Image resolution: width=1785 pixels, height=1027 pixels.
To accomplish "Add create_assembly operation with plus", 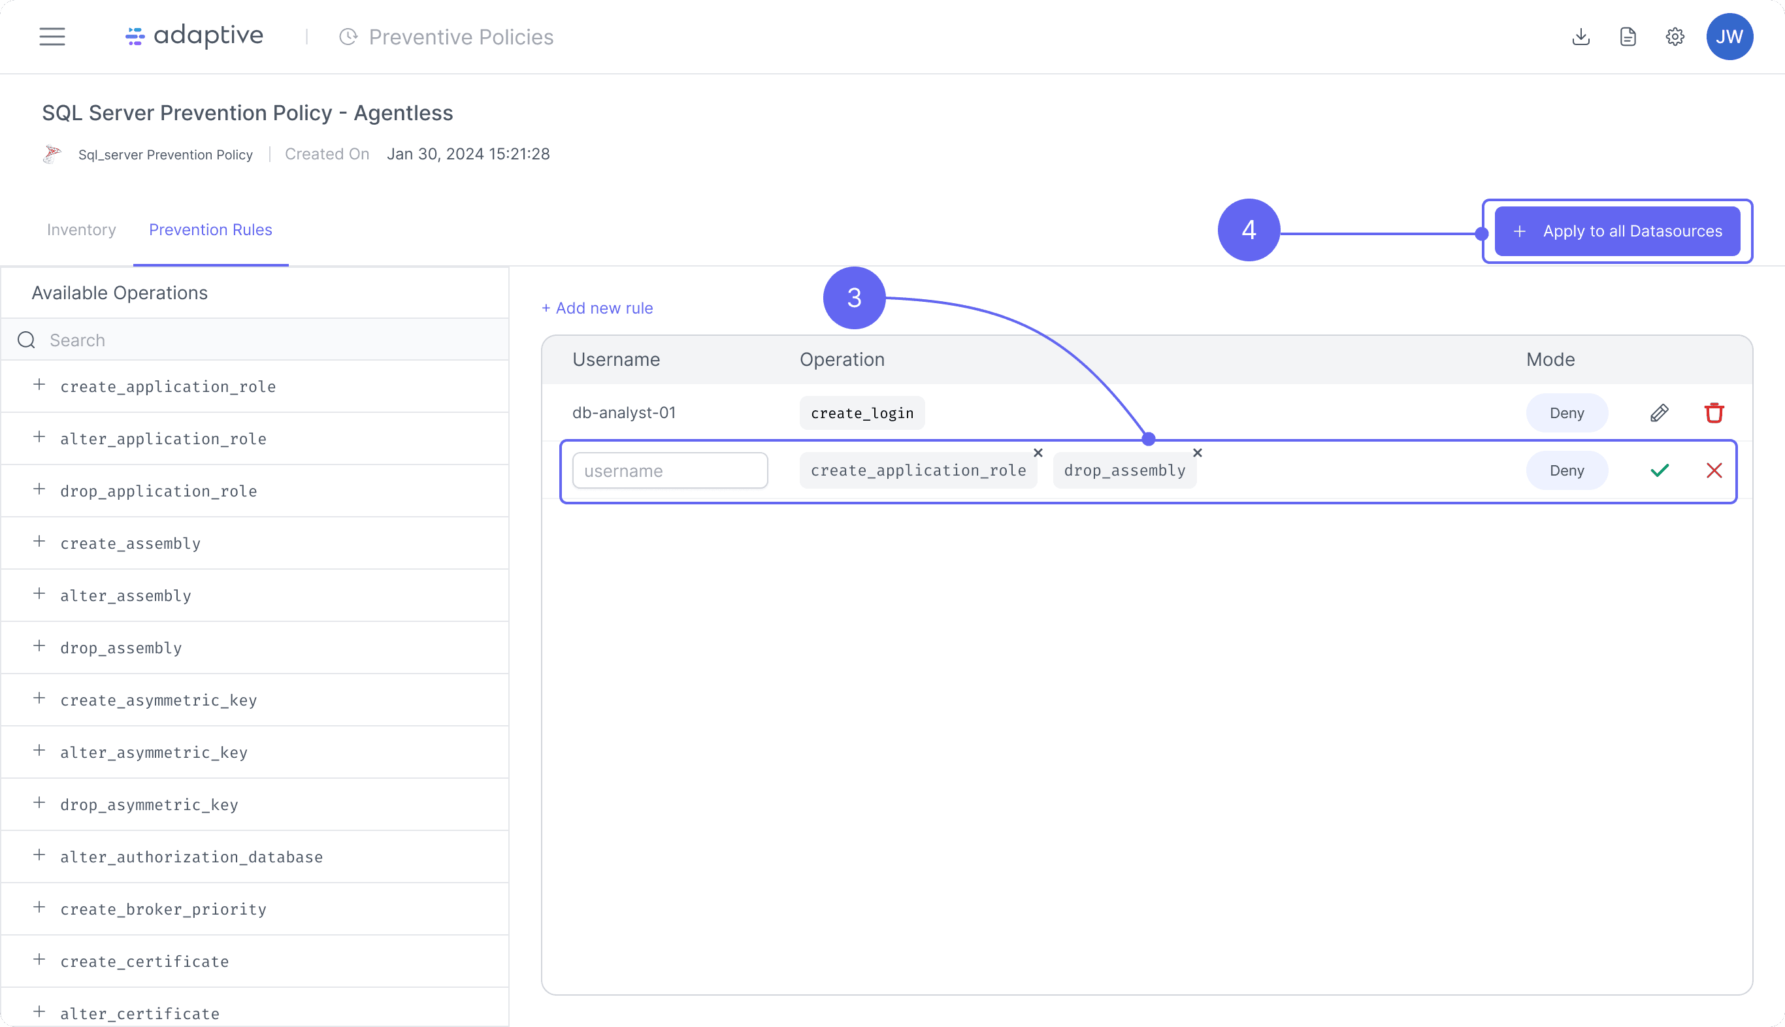I will [39, 542].
